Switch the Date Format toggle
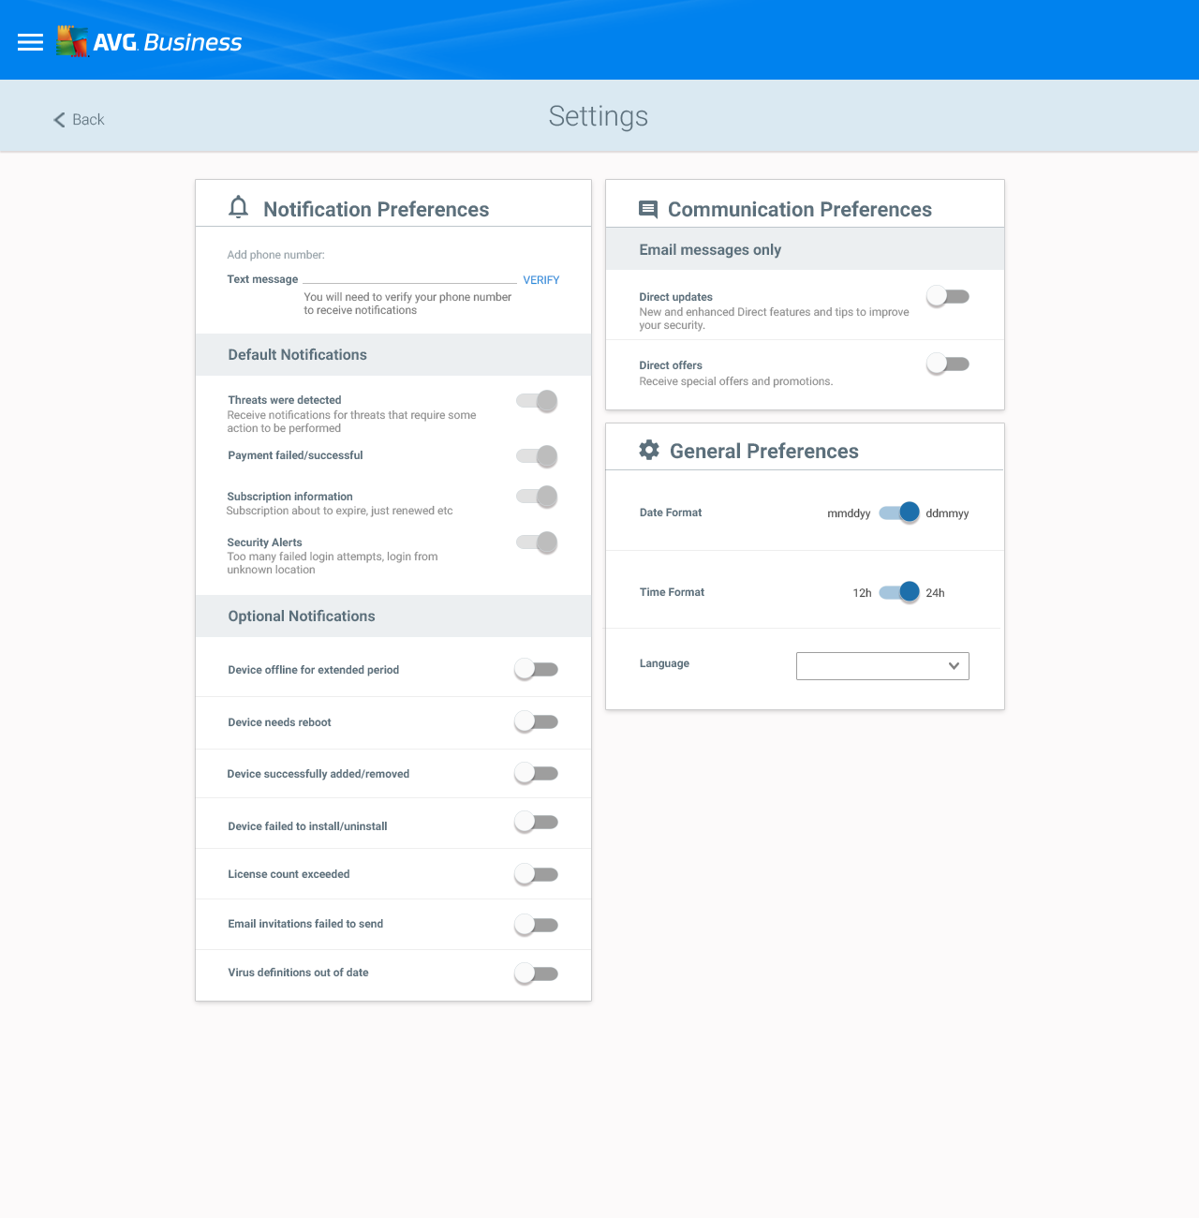Screen dimensions: 1199x1218 click(x=899, y=512)
